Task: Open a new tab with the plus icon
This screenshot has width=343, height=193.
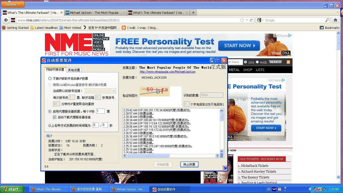Action: [193, 13]
